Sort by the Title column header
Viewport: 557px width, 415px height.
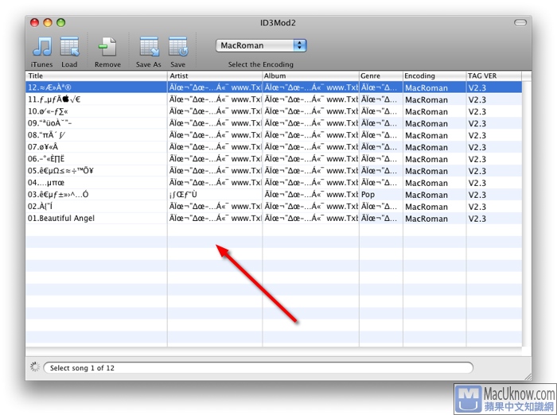pos(96,76)
